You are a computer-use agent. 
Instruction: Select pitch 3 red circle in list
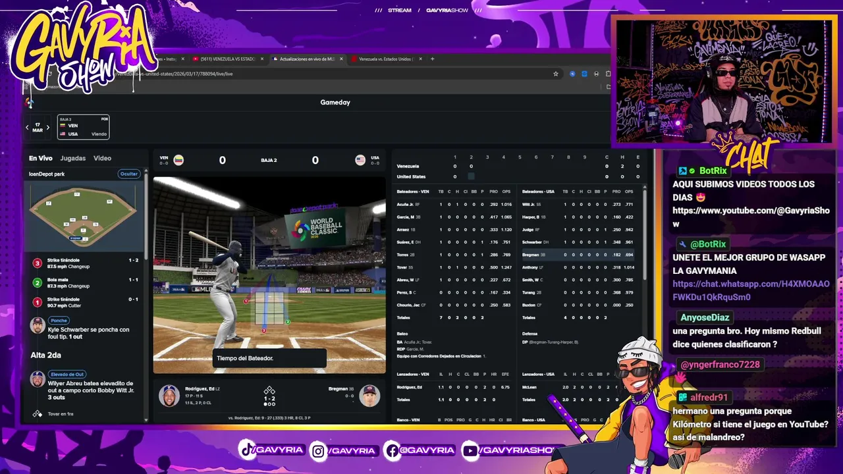click(x=37, y=263)
